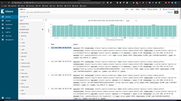The height and width of the screenshot is (101, 181).
Task: Bookmark page with star icon
Action: pyautogui.click(x=104, y=3)
